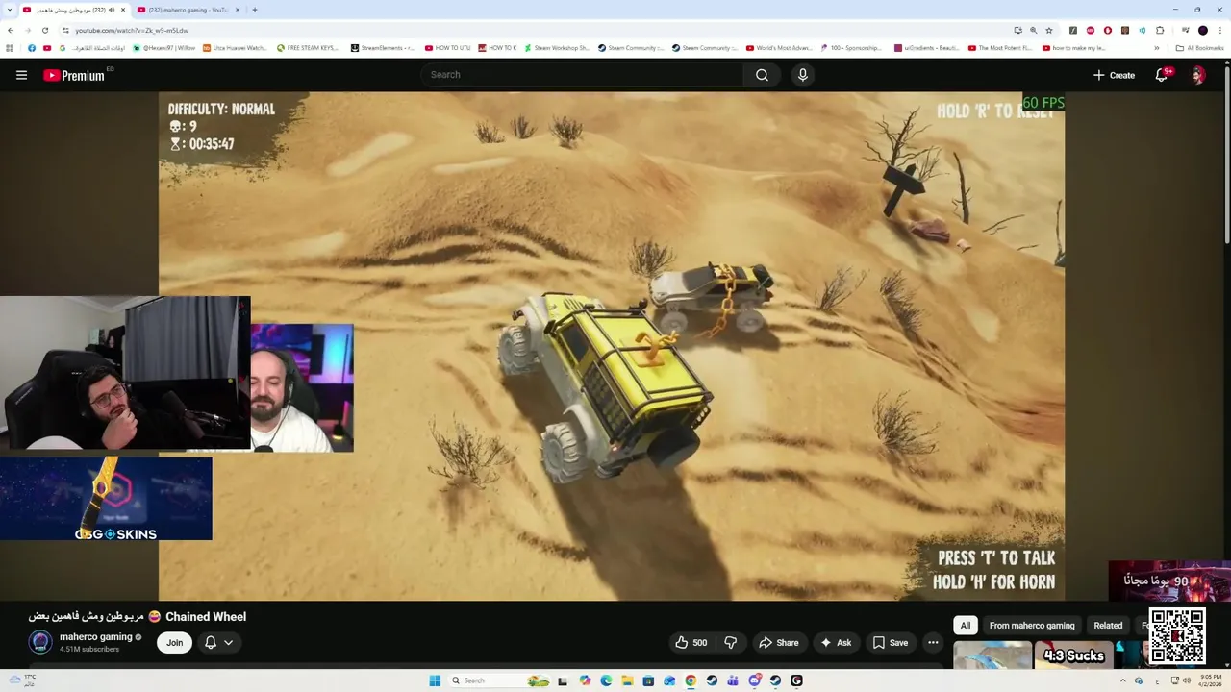1231x692 pixels.
Task: Open Chrome tab search dropdown arrow
Action: (10, 10)
